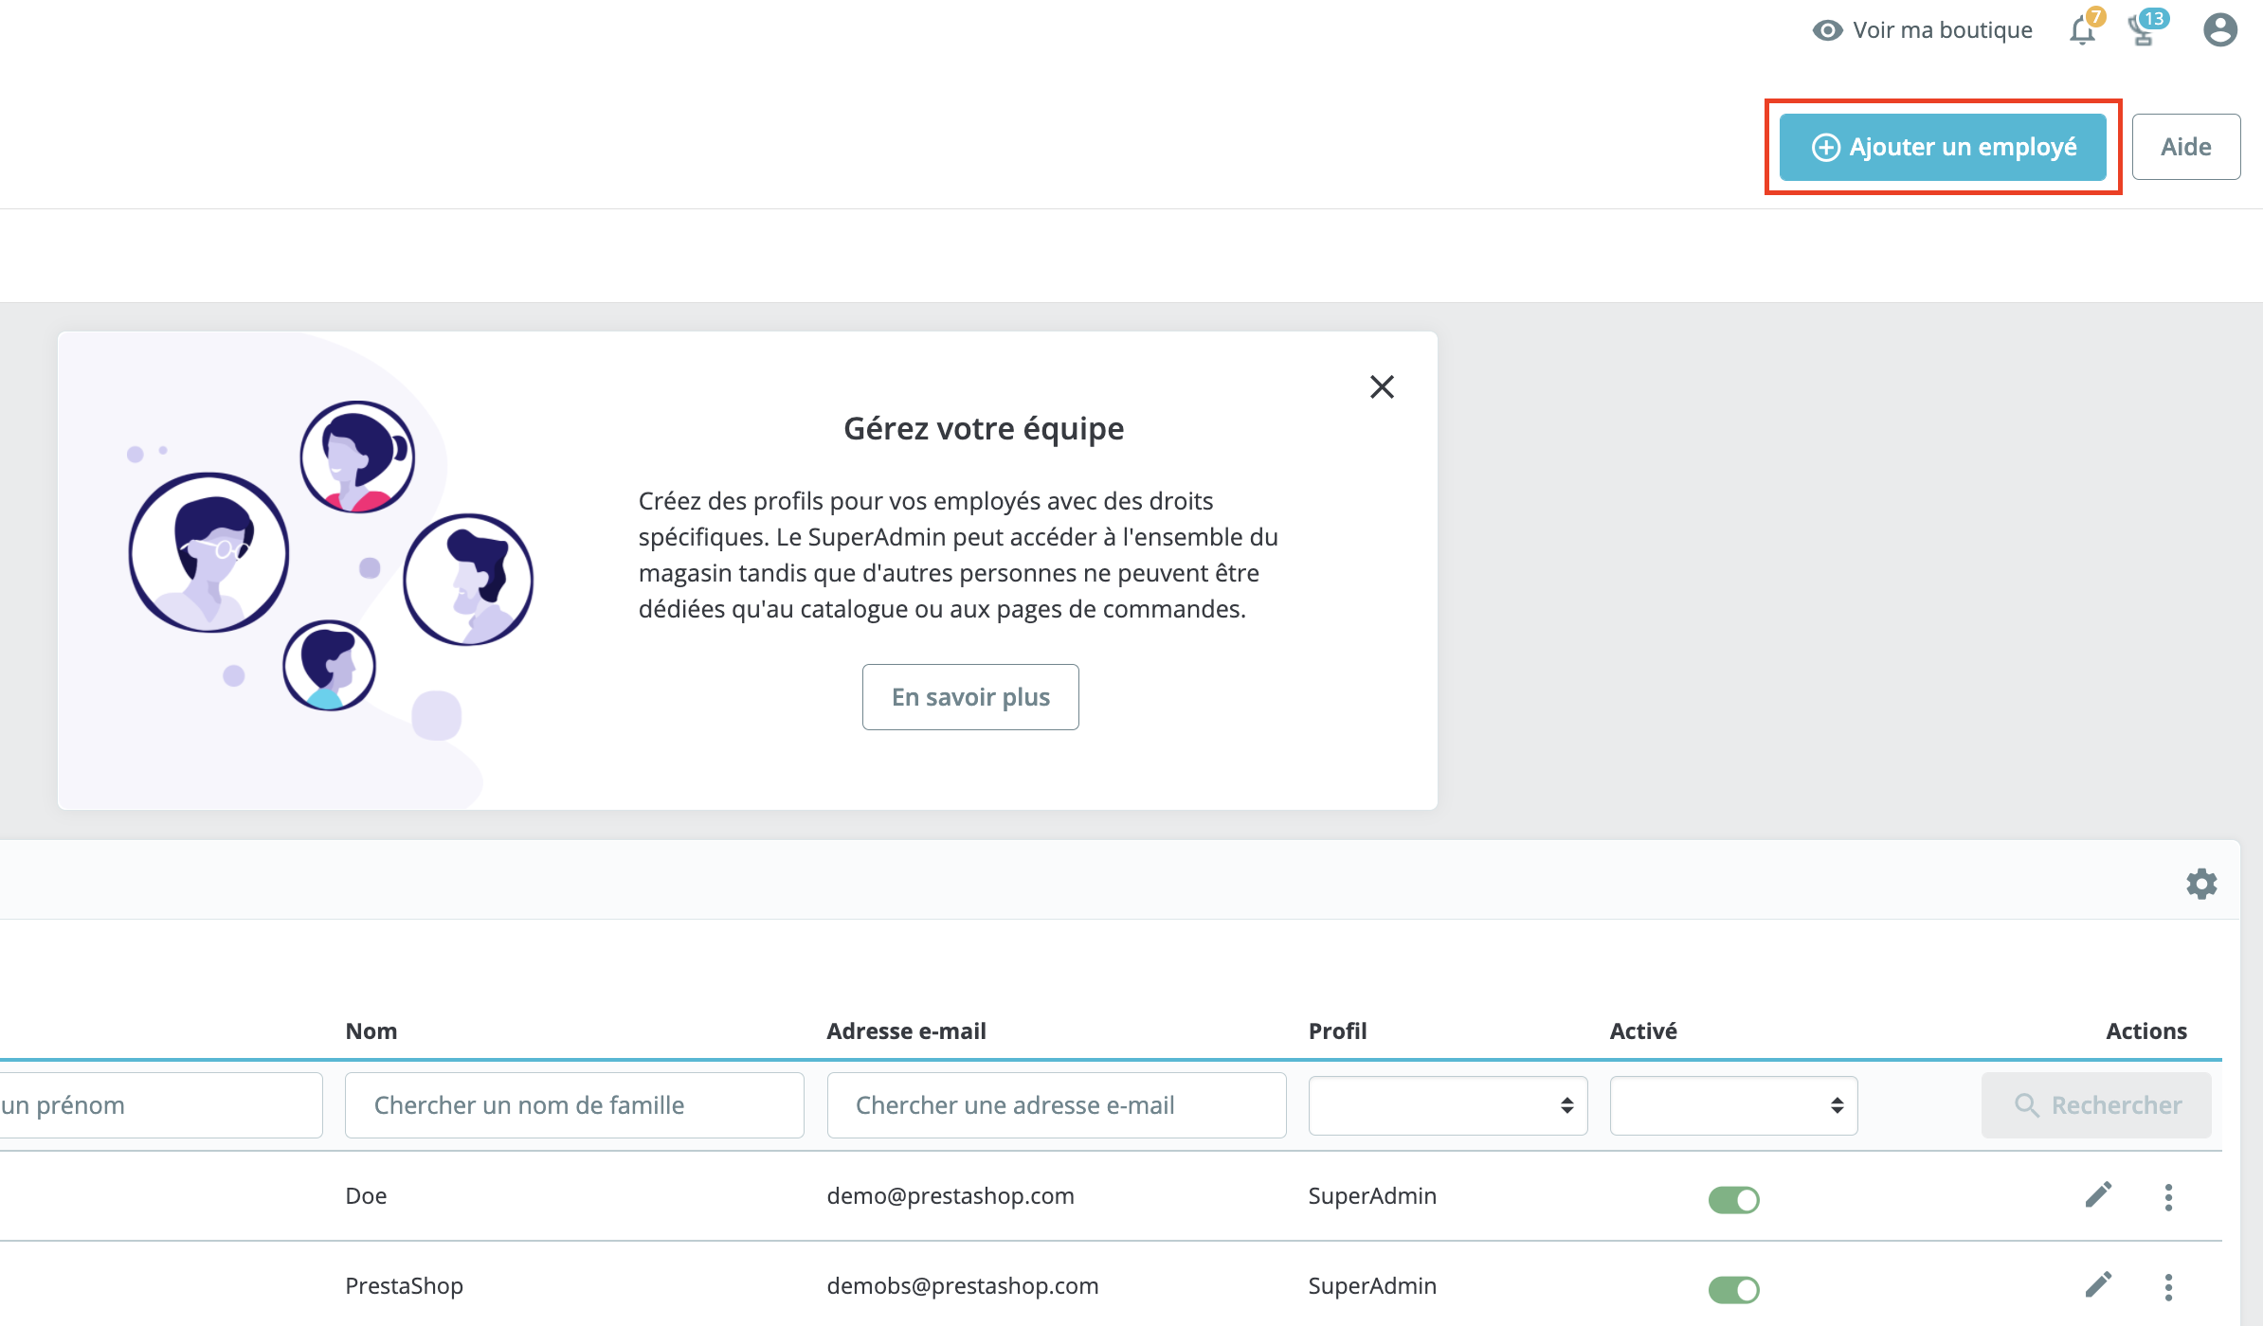Screen dimensions: 2263x1326
Task: Click En savoir plus button
Action: coord(970,697)
